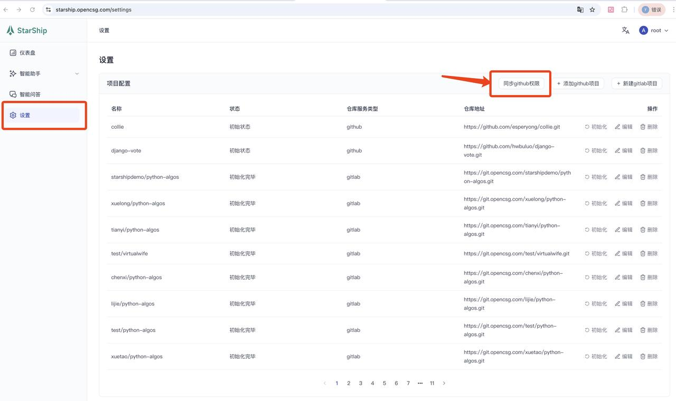Click the 设置 gear icon in sidebar
Screen dimensions: 676x401
pos(12,114)
